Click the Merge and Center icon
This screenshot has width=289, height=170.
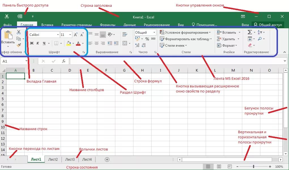[x=125, y=43]
